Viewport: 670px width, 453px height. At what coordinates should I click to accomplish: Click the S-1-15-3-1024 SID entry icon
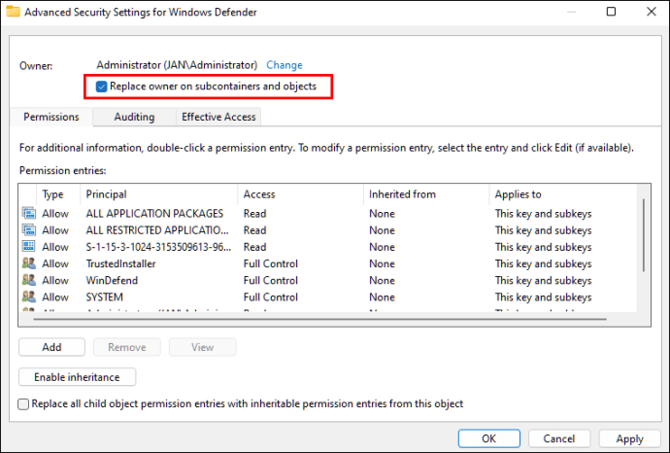[28, 247]
